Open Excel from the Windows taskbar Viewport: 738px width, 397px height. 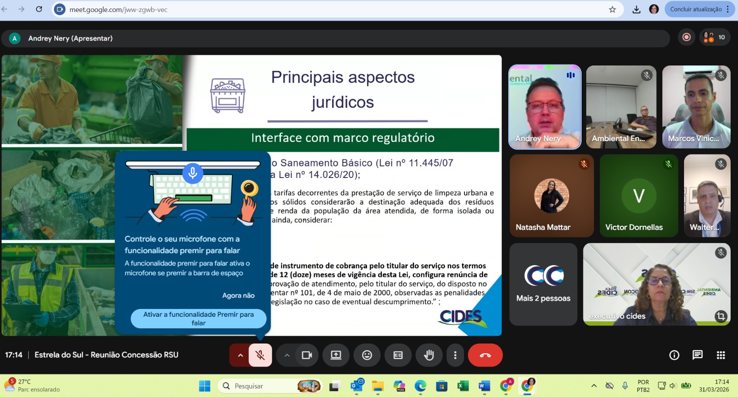click(x=463, y=386)
